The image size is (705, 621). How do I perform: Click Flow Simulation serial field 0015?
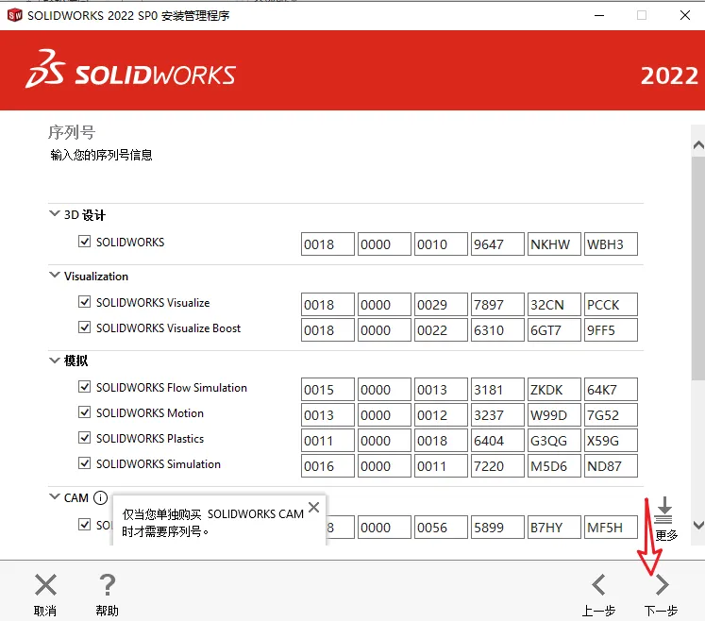(327, 390)
